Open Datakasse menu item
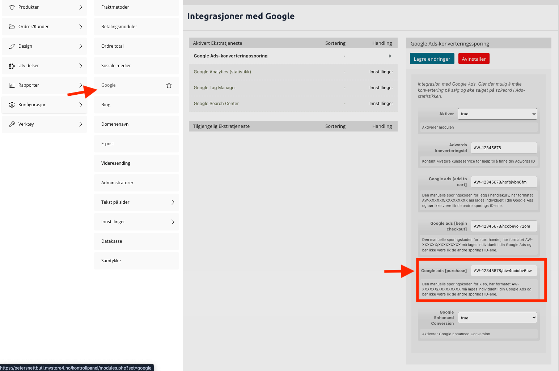 [x=136, y=241]
